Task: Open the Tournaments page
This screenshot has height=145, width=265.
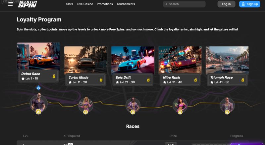Action: 126,4
